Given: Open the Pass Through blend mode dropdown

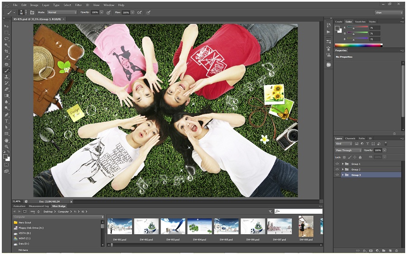Looking at the screenshot, I should click(348, 150).
